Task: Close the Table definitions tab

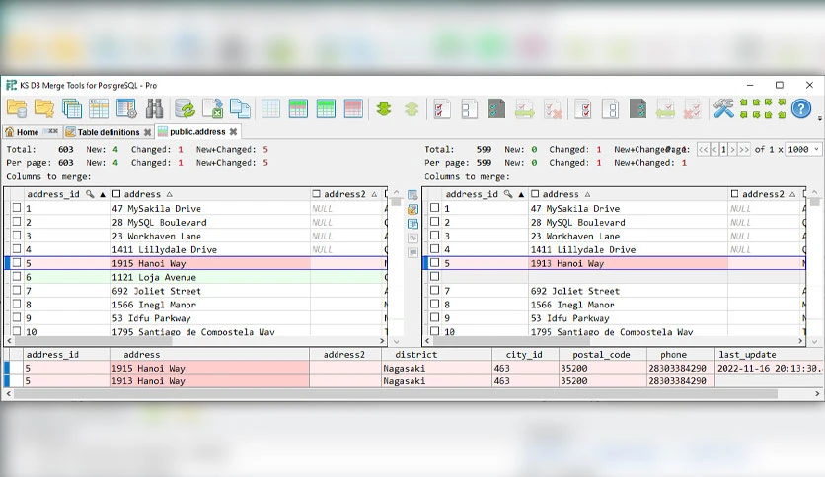Action: coord(147,132)
